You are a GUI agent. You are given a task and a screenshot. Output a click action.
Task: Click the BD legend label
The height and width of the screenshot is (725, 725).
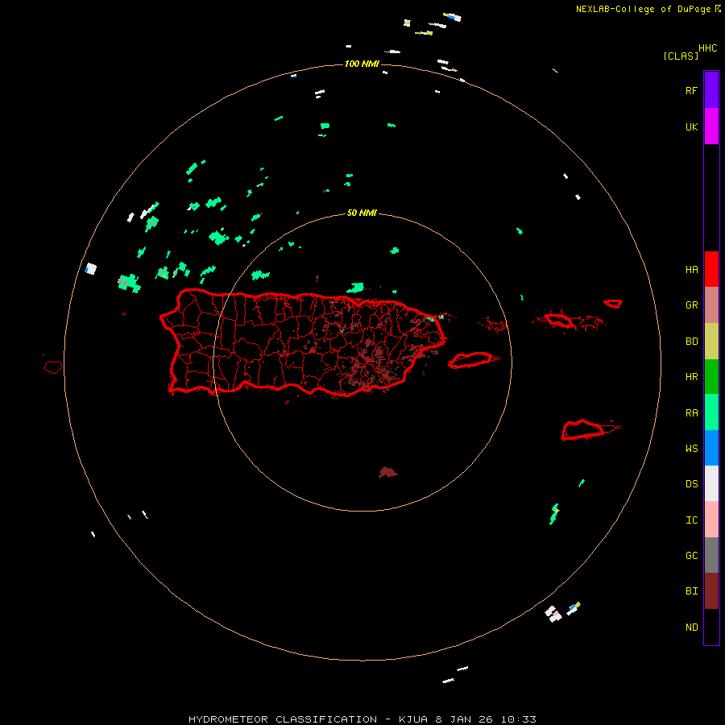pos(691,342)
